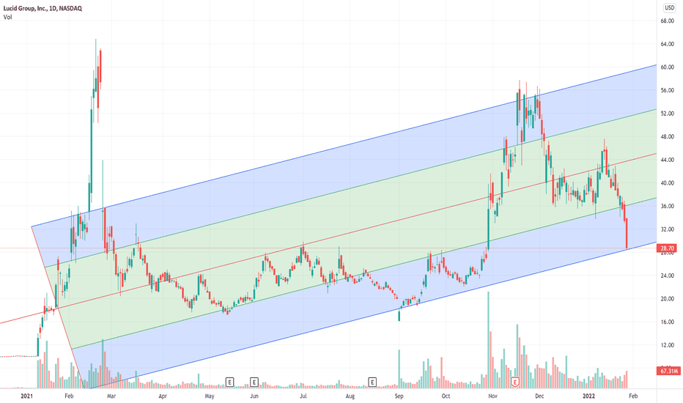683x403 pixels.
Task: Click the Jun time axis label
Action: pos(254,396)
